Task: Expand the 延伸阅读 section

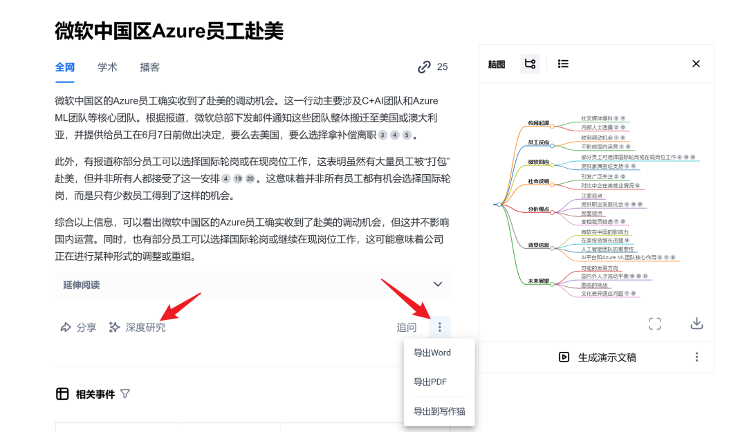Action: (x=437, y=285)
